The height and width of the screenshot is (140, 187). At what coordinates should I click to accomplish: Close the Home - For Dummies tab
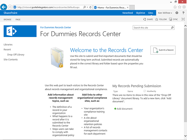click(x=127, y=7)
